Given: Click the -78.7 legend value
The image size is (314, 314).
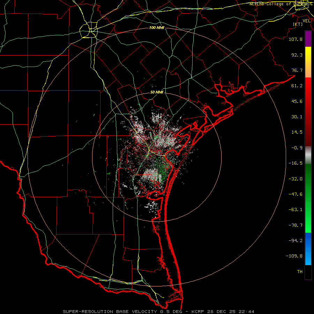Looking at the screenshot, I should 296,225.
